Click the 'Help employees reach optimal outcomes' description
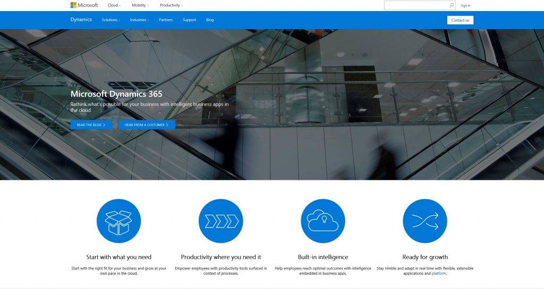 [323, 270]
